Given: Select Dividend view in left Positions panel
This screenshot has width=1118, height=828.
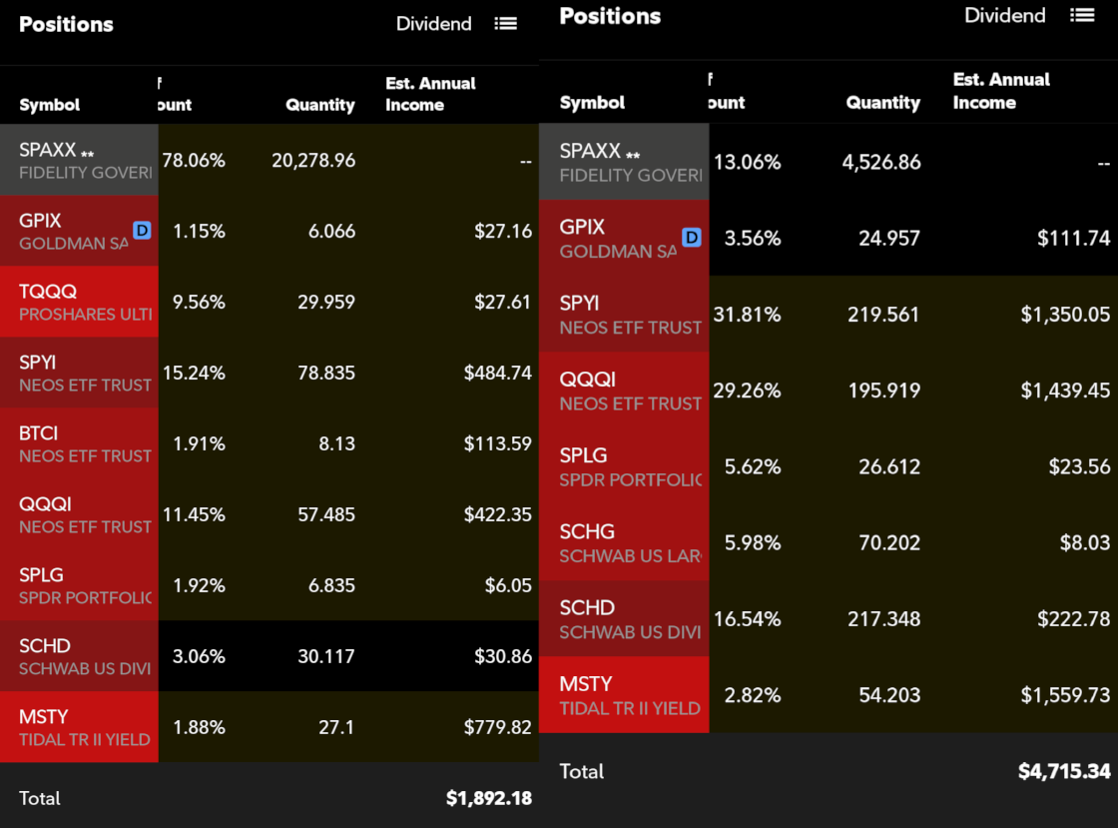Looking at the screenshot, I should [433, 24].
